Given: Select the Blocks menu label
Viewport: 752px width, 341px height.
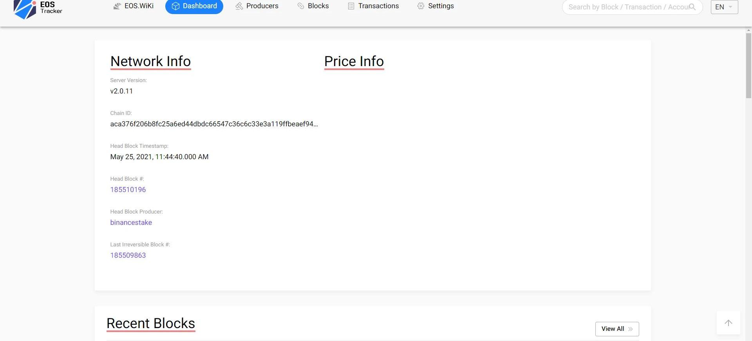Looking at the screenshot, I should click(x=318, y=6).
